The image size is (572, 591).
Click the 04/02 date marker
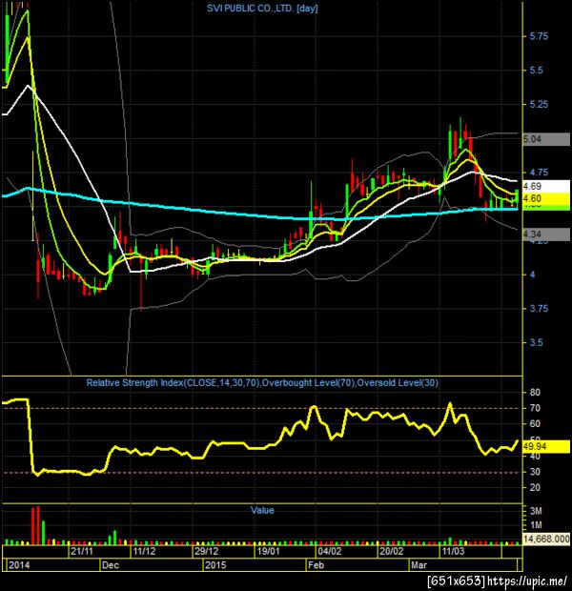pos(330,551)
